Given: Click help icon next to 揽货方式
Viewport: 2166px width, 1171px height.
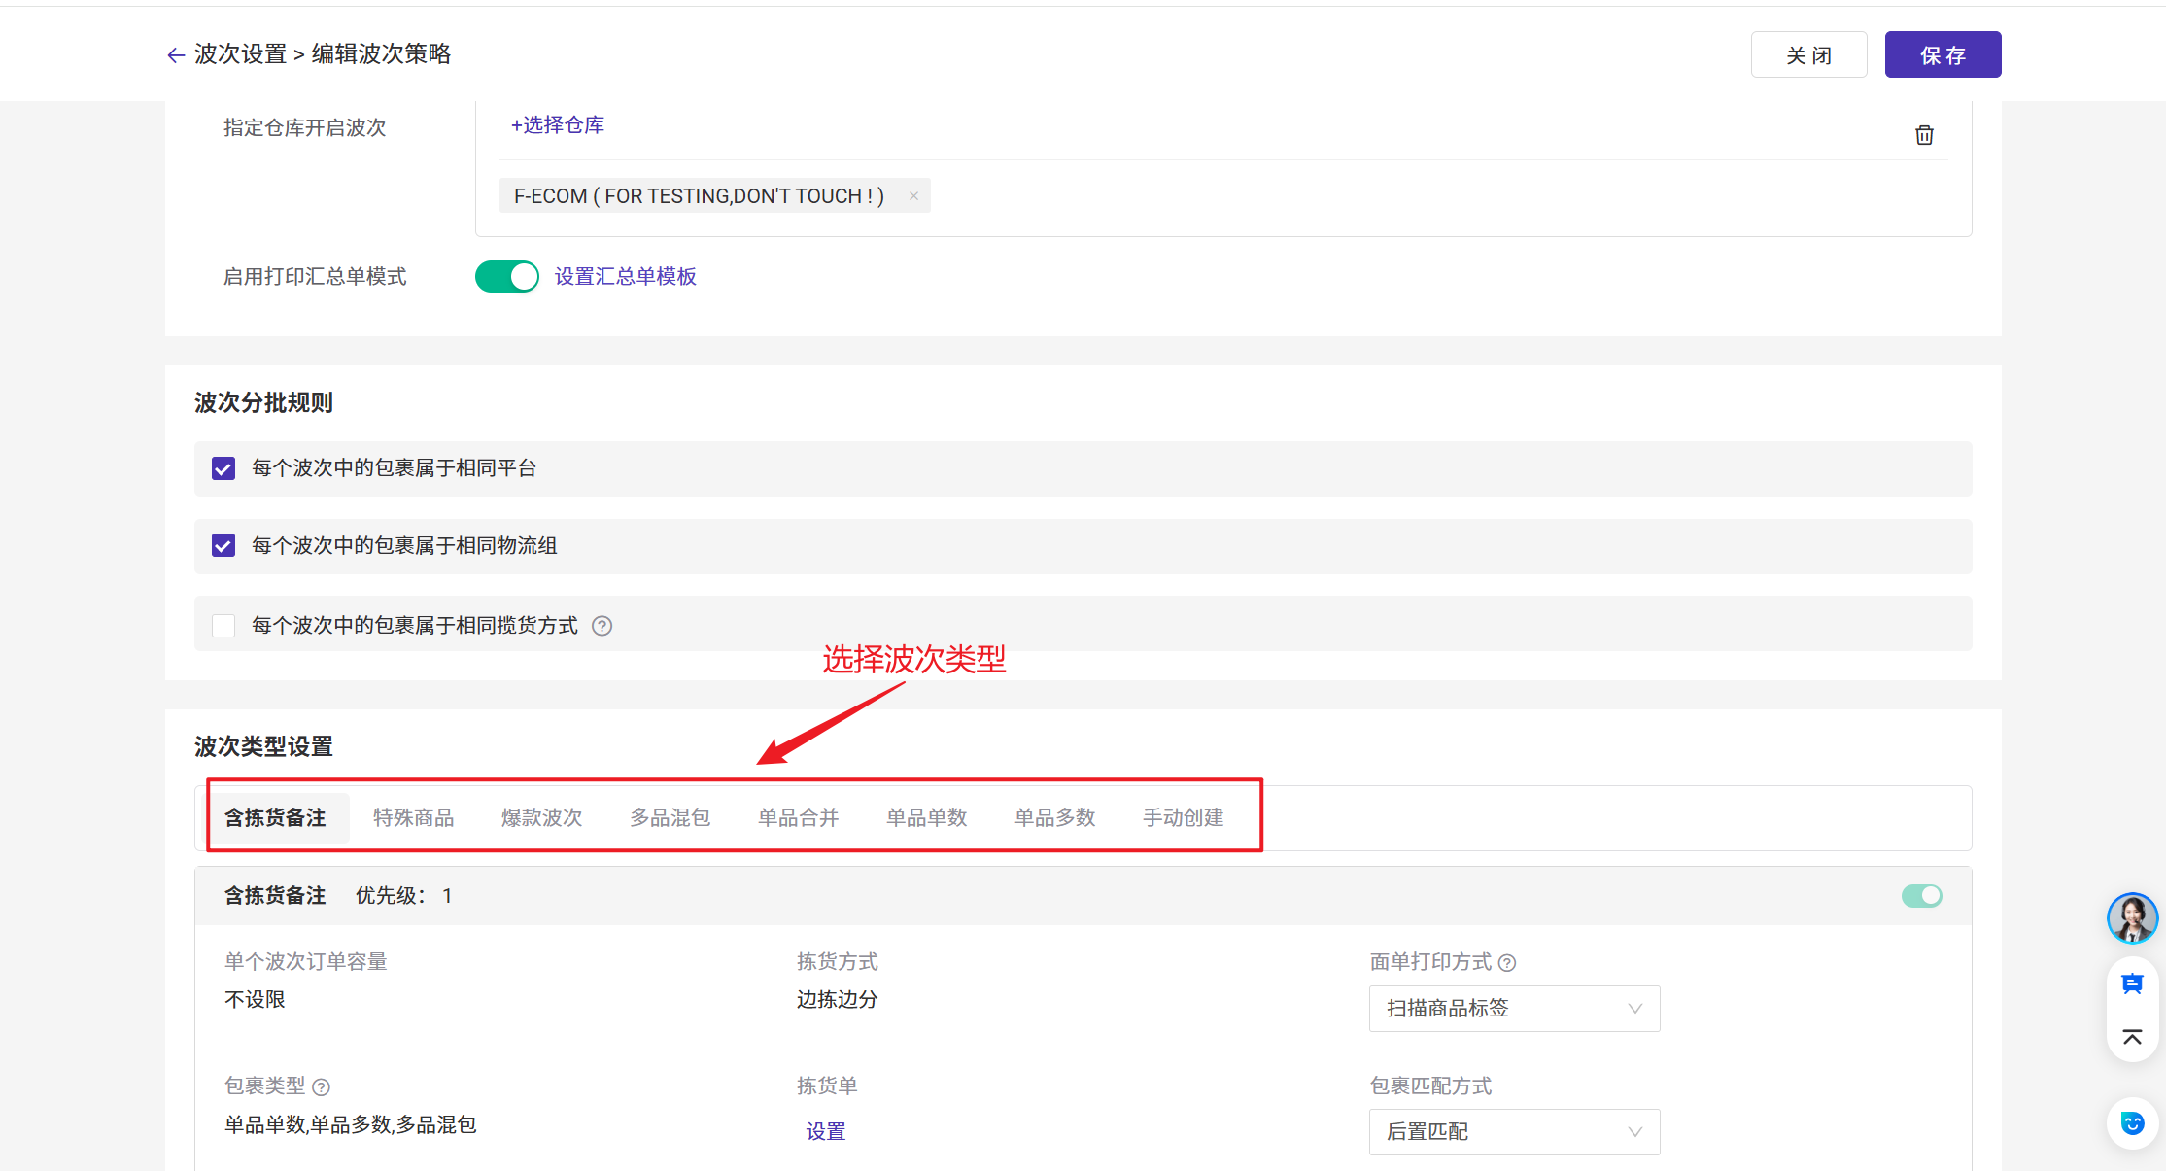Looking at the screenshot, I should pos(602,626).
